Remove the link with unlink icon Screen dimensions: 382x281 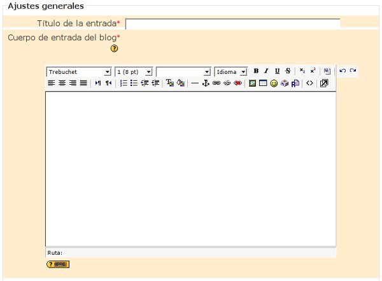point(227,83)
